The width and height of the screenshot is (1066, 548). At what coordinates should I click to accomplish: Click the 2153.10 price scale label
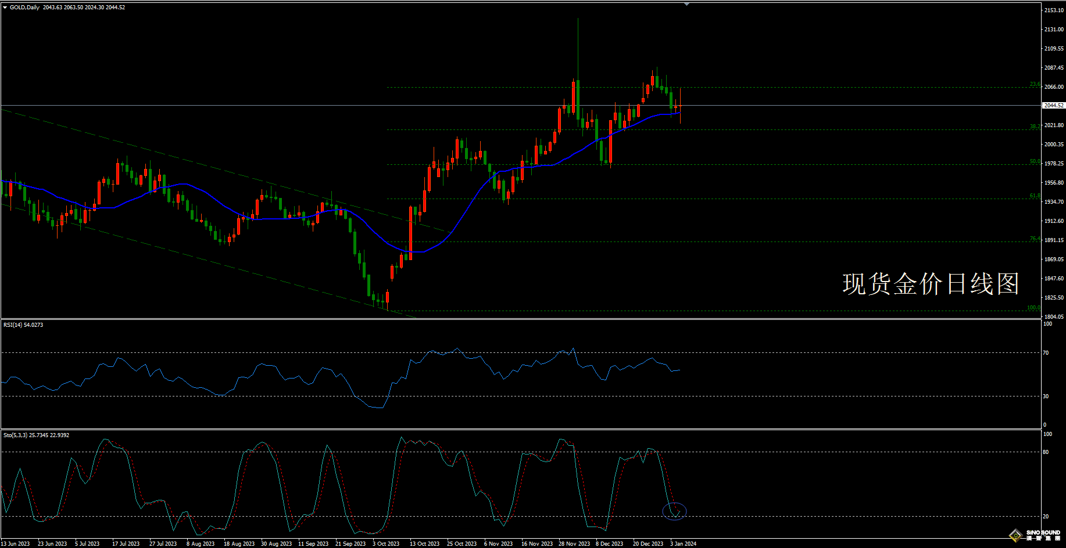(1054, 10)
